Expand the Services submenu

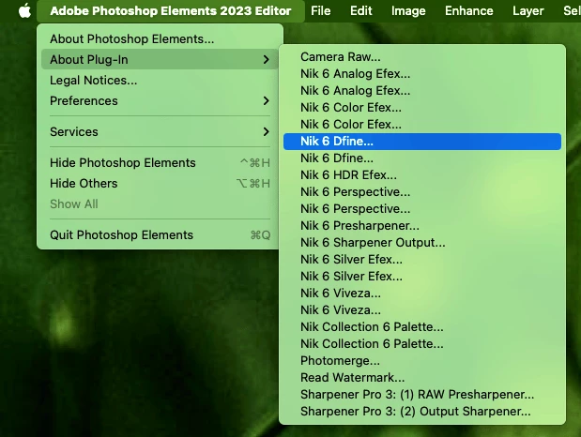click(160, 131)
